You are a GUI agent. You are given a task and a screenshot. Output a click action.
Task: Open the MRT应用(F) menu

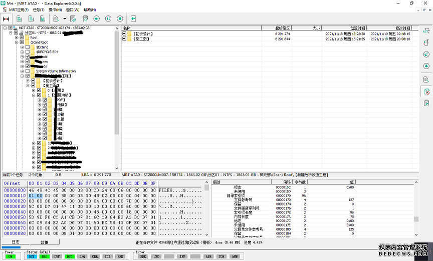(x=19, y=10)
